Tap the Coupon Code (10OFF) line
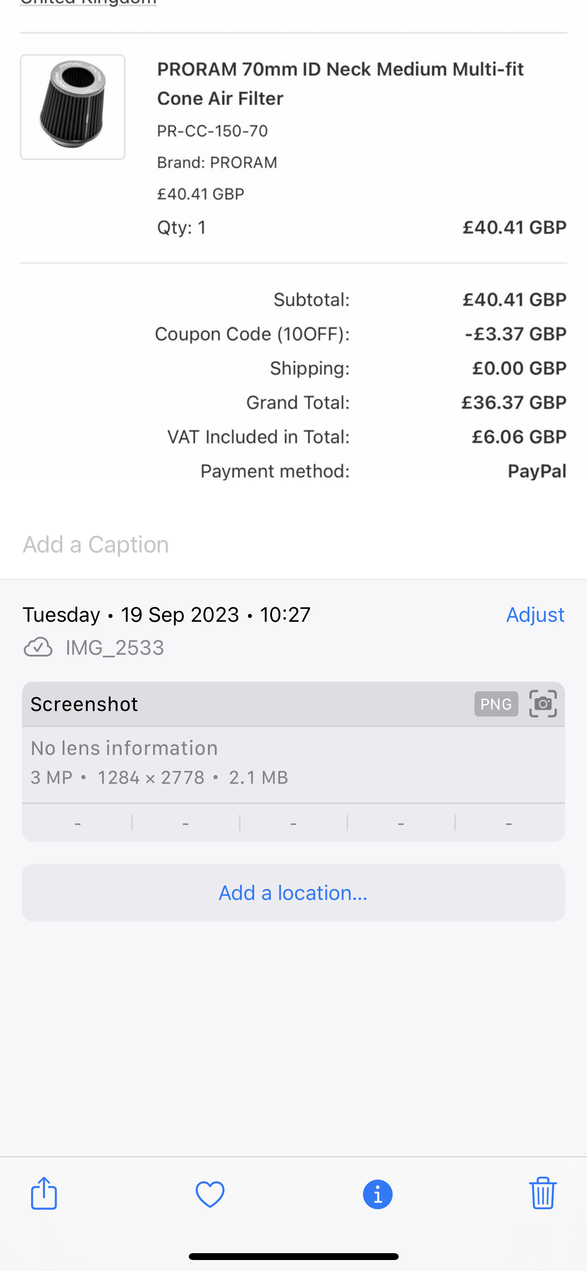The width and height of the screenshot is (587, 1271). point(361,334)
